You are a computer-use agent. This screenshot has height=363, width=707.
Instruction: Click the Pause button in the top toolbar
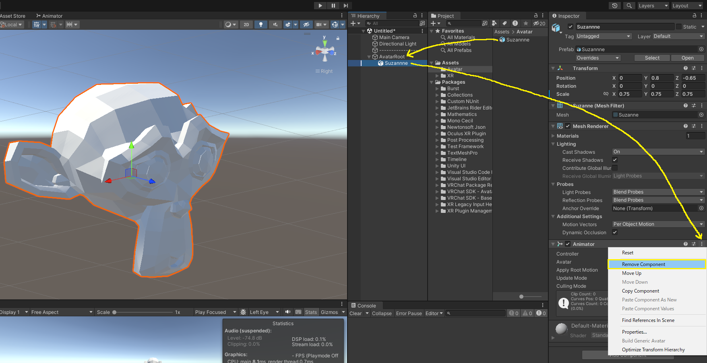click(x=333, y=6)
